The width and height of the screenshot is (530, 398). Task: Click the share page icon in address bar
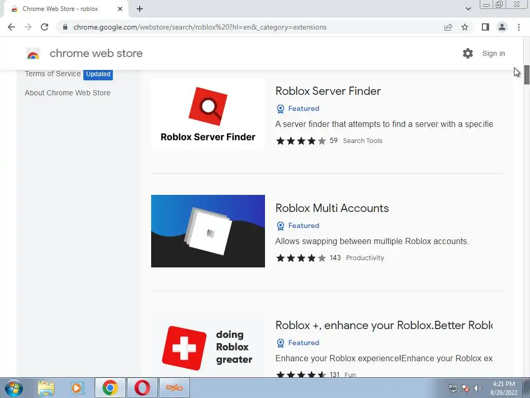tap(448, 27)
